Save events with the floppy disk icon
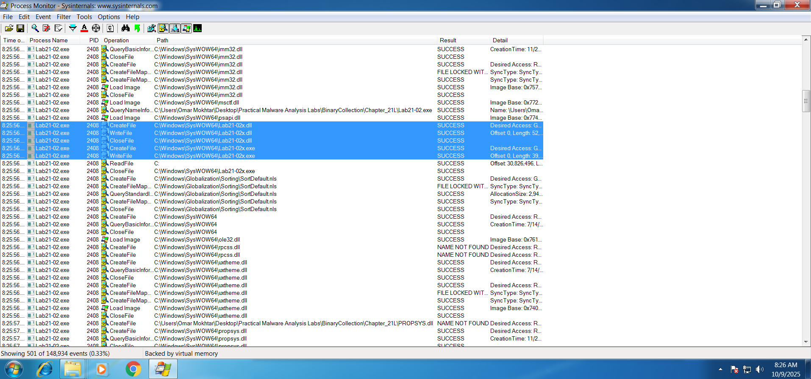This screenshot has width=811, height=379. 20,28
